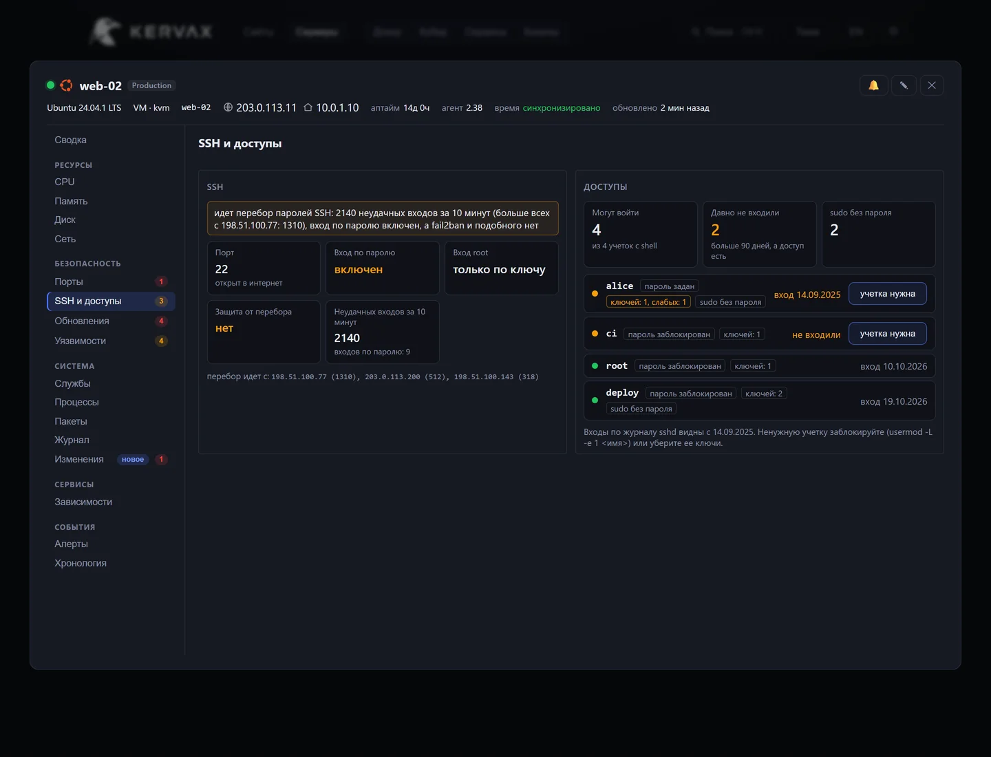Image resolution: width=991 pixels, height=757 pixels.
Task: Click the Вход по паролю включен card
Action: click(x=383, y=268)
